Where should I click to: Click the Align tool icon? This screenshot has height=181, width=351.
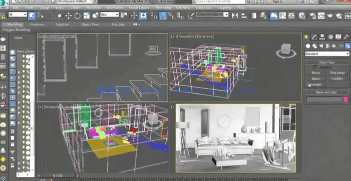coord(244,15)
